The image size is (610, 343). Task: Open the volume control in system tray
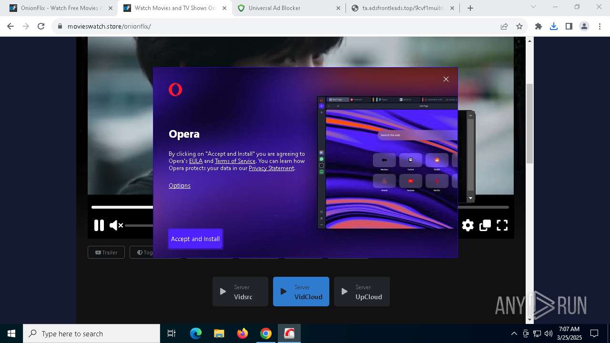(x=549, y=333)
